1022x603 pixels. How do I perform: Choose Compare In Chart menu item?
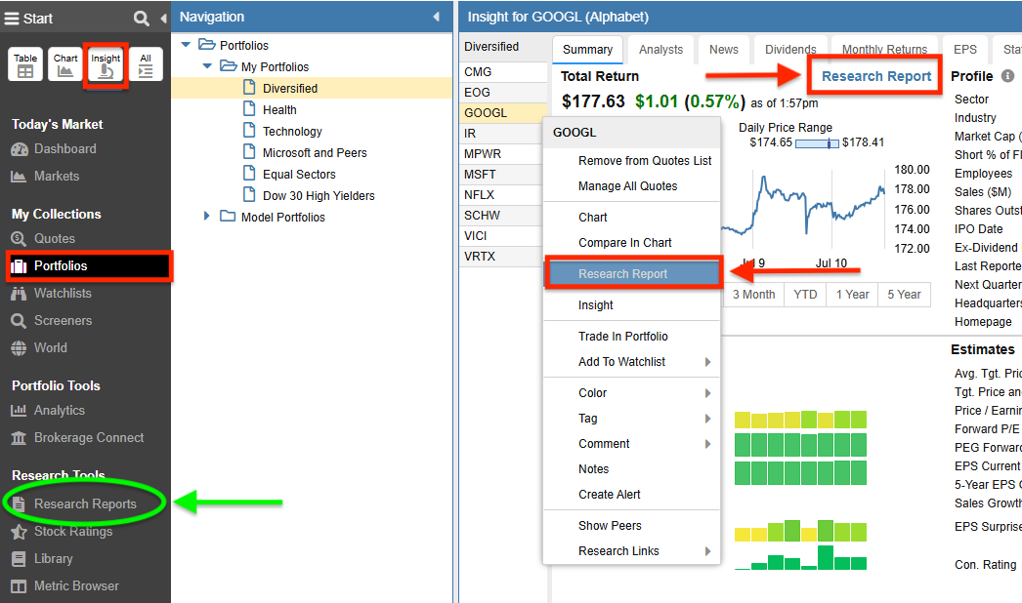(631, 243)
